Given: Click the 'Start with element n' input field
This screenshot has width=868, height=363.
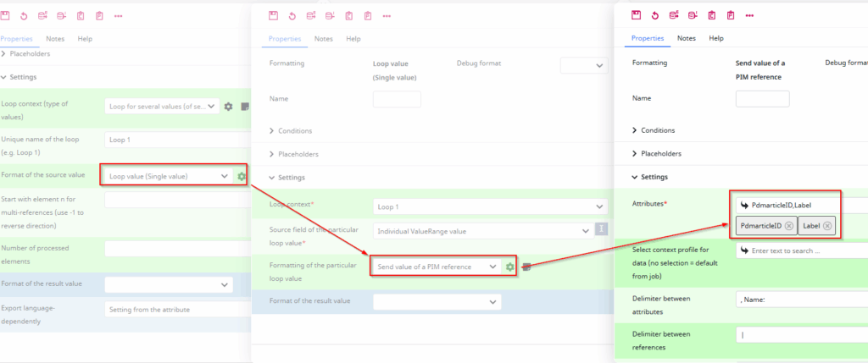Looking at the screenshot, I should pyautogui.click(x=177, y=200).
